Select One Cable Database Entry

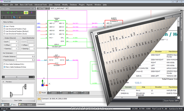tap(14, 64)
